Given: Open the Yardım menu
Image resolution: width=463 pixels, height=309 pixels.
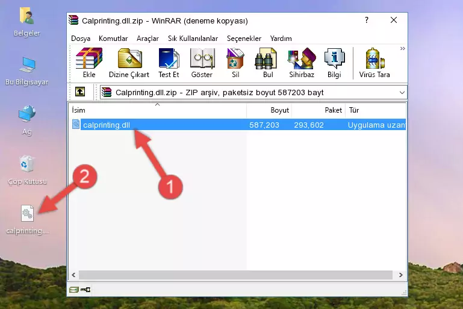Looking at the screenshot, I should pyautogui.click(x=281, y=39).
